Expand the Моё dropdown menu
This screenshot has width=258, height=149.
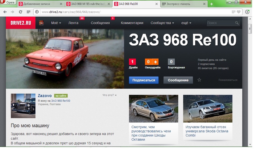point(56,23)
